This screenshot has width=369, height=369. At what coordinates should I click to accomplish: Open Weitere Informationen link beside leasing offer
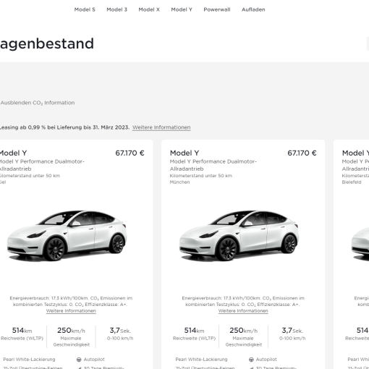pyautogui.click(x=161, y=127)
